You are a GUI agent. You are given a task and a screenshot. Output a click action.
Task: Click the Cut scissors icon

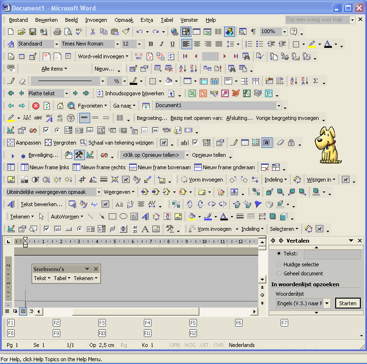pos(93,32)
